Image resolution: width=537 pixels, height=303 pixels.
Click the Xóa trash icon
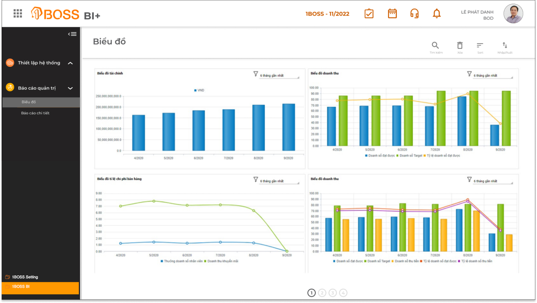pyautogui.click(x=460, y=46)
